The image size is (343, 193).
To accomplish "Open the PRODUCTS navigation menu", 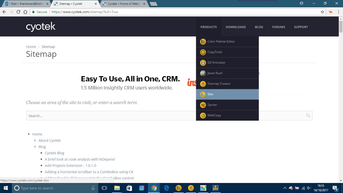I will [208, 27].
